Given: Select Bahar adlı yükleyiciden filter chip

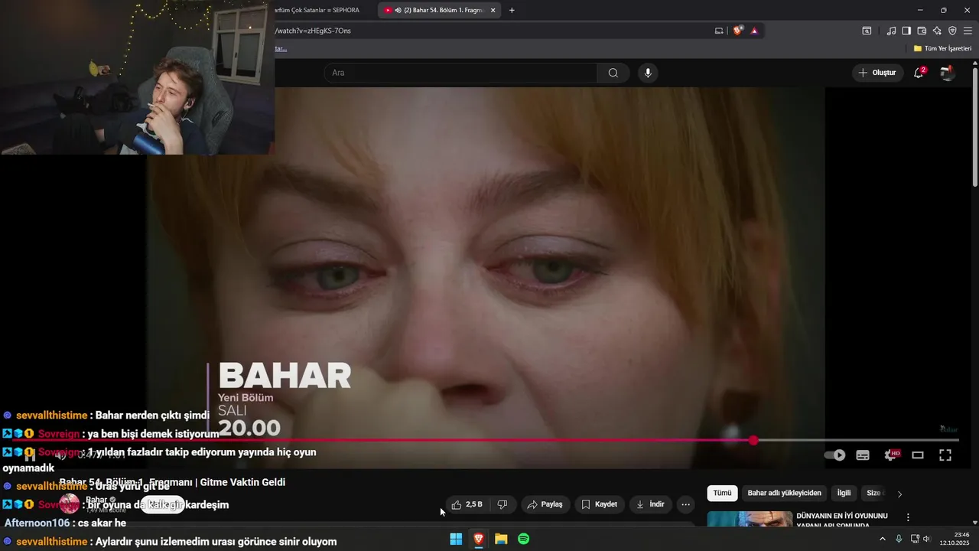Looking at the screenshot, I should pos(784,493).
